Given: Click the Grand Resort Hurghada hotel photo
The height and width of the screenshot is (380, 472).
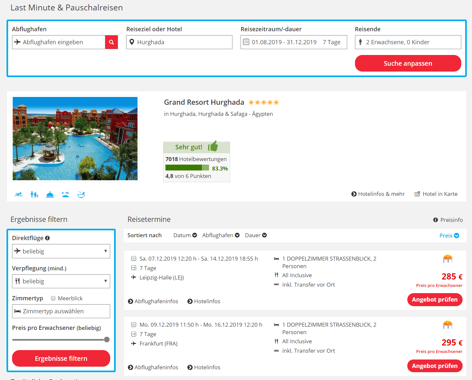Looking at the screenshot, I should pyautogui.click(x=75, y=139).
